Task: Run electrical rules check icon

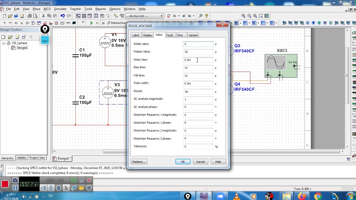Action: (169, 16)
